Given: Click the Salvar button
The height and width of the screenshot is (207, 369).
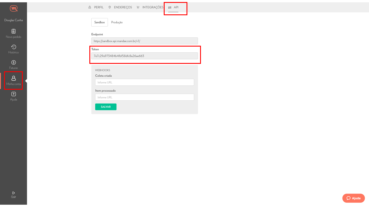Looking at the screenshot, I should 106,107.
